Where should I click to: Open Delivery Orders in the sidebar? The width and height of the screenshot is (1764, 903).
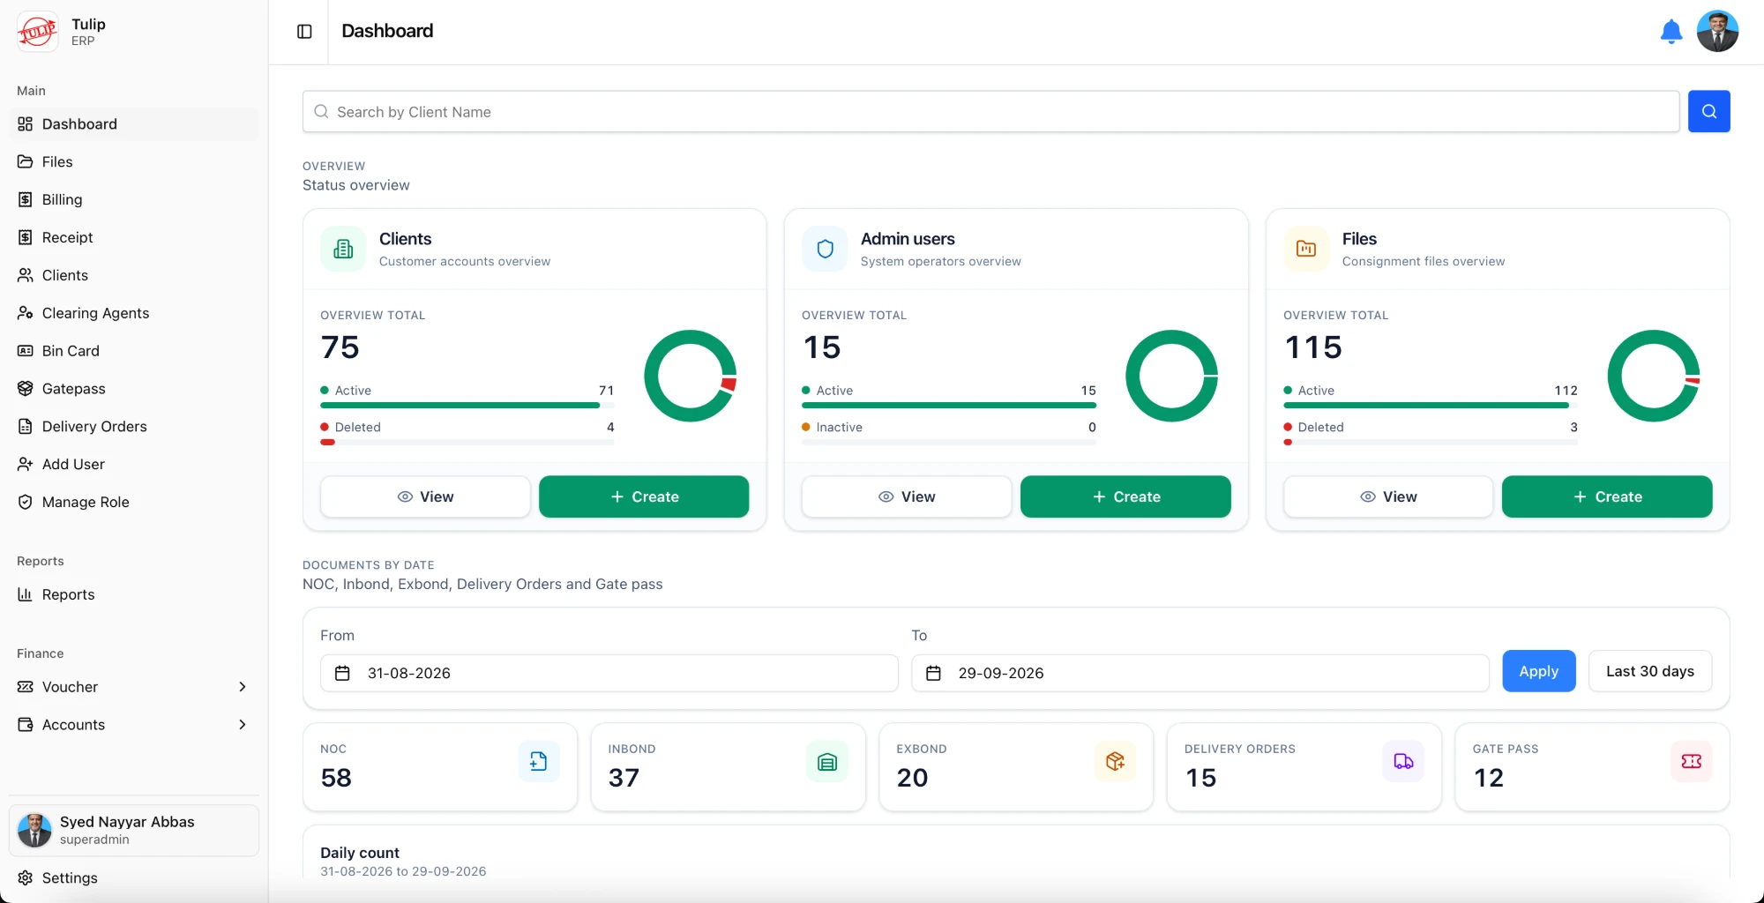click(x=134, y=427)
